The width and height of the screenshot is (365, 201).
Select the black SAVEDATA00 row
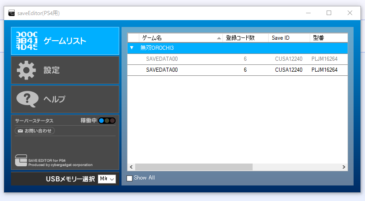click(161, 70)
